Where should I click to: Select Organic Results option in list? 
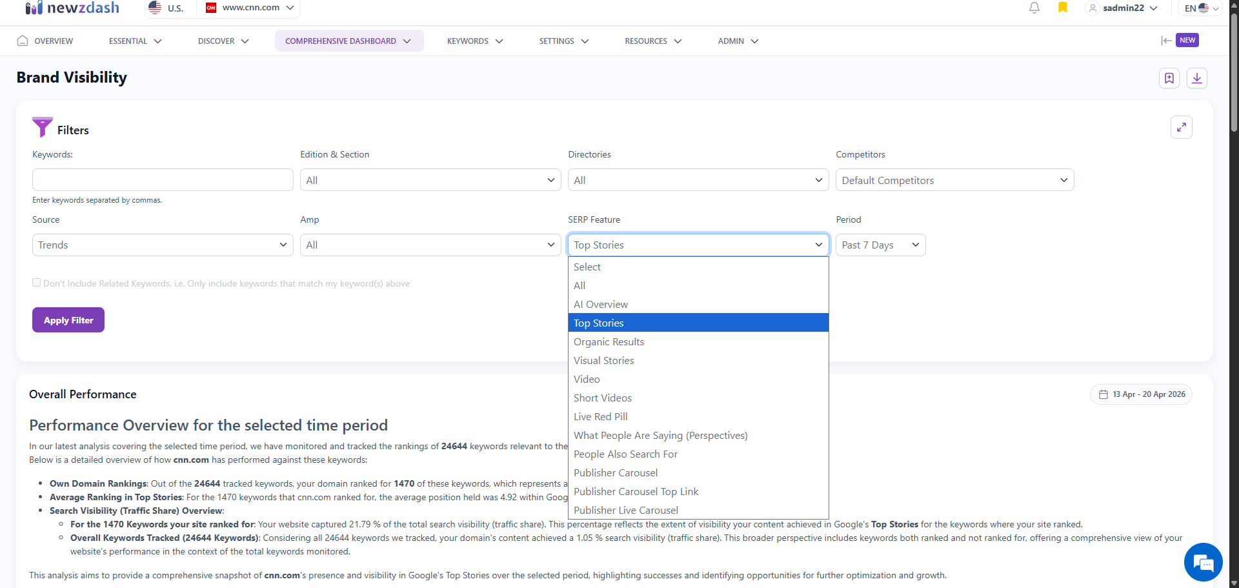(x=609, y=342)
